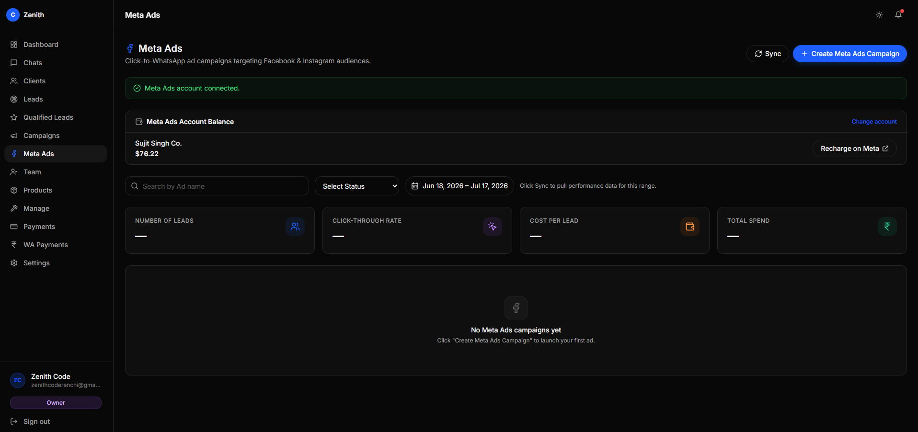Click the wallet icon beside Account Balance

tap(139, 122)
